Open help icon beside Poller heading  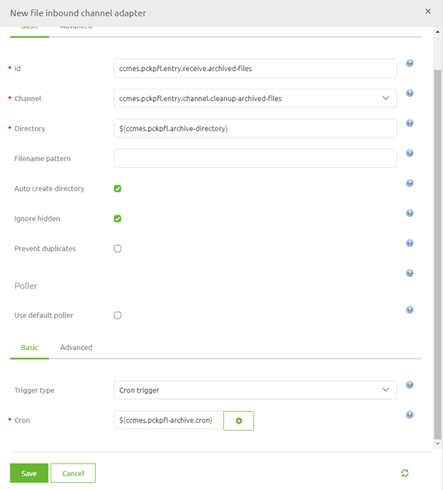click(x=409, y=273)
